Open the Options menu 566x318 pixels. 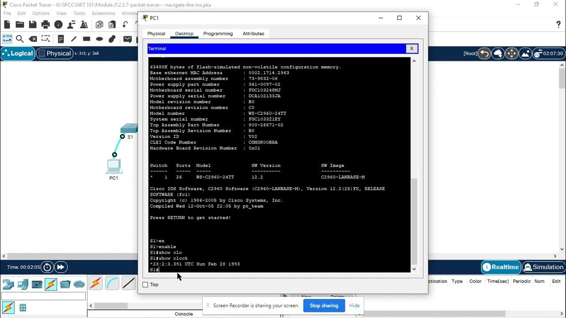tap(41, 13)
